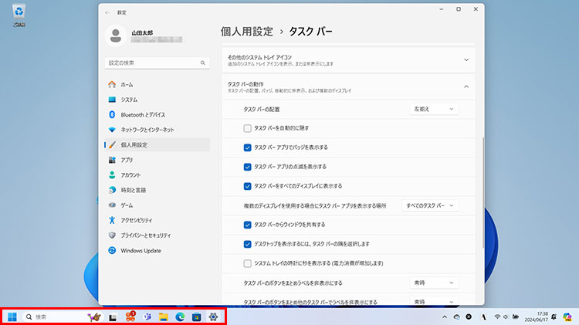Click the Windows Start button
579x325 pixels.
[x=13, y=317]
